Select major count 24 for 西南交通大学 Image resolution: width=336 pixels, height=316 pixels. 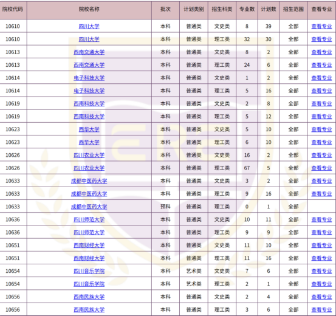coord(247,65)
